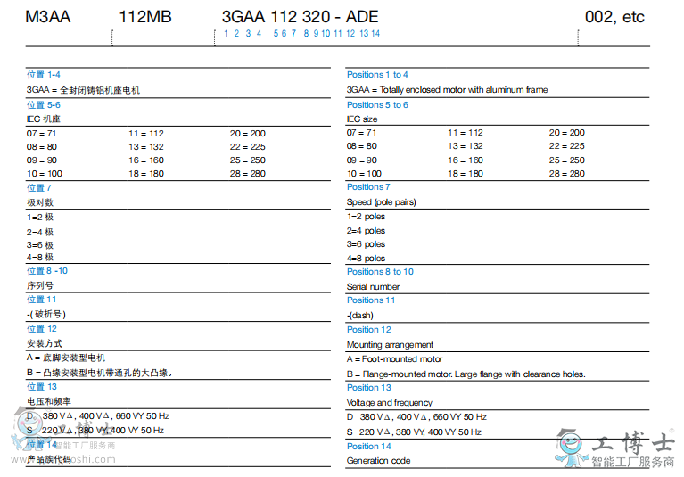Click '3GAA = Totally enclosed motor with aluminum frame'
684x477 pixels.
[x=447, y=90]
